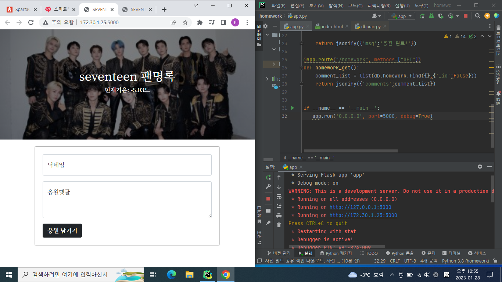This screenshot has height=282, width=502.
Task: Expand the profile run options arrow
Action: point(458,16)
